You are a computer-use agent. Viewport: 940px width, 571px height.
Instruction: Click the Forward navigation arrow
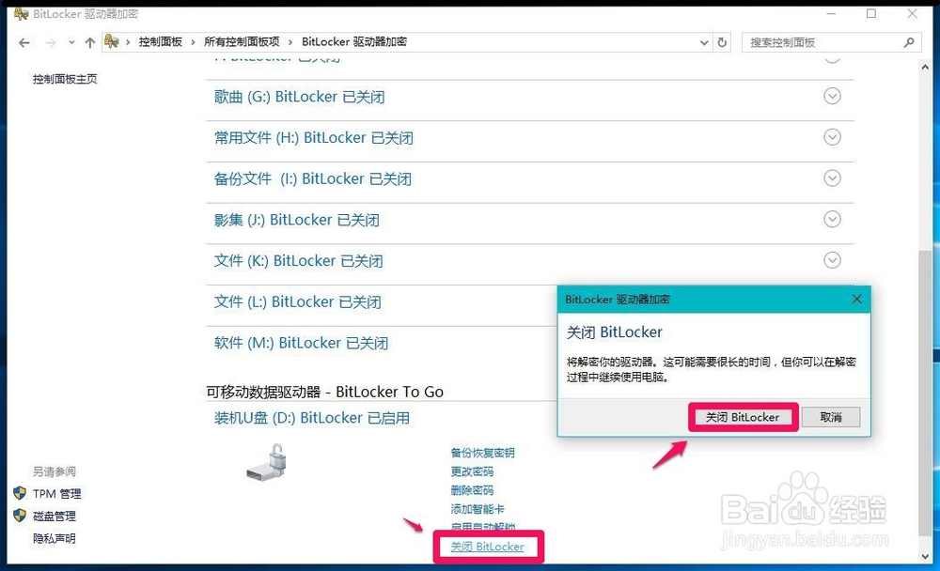[51, 42]
